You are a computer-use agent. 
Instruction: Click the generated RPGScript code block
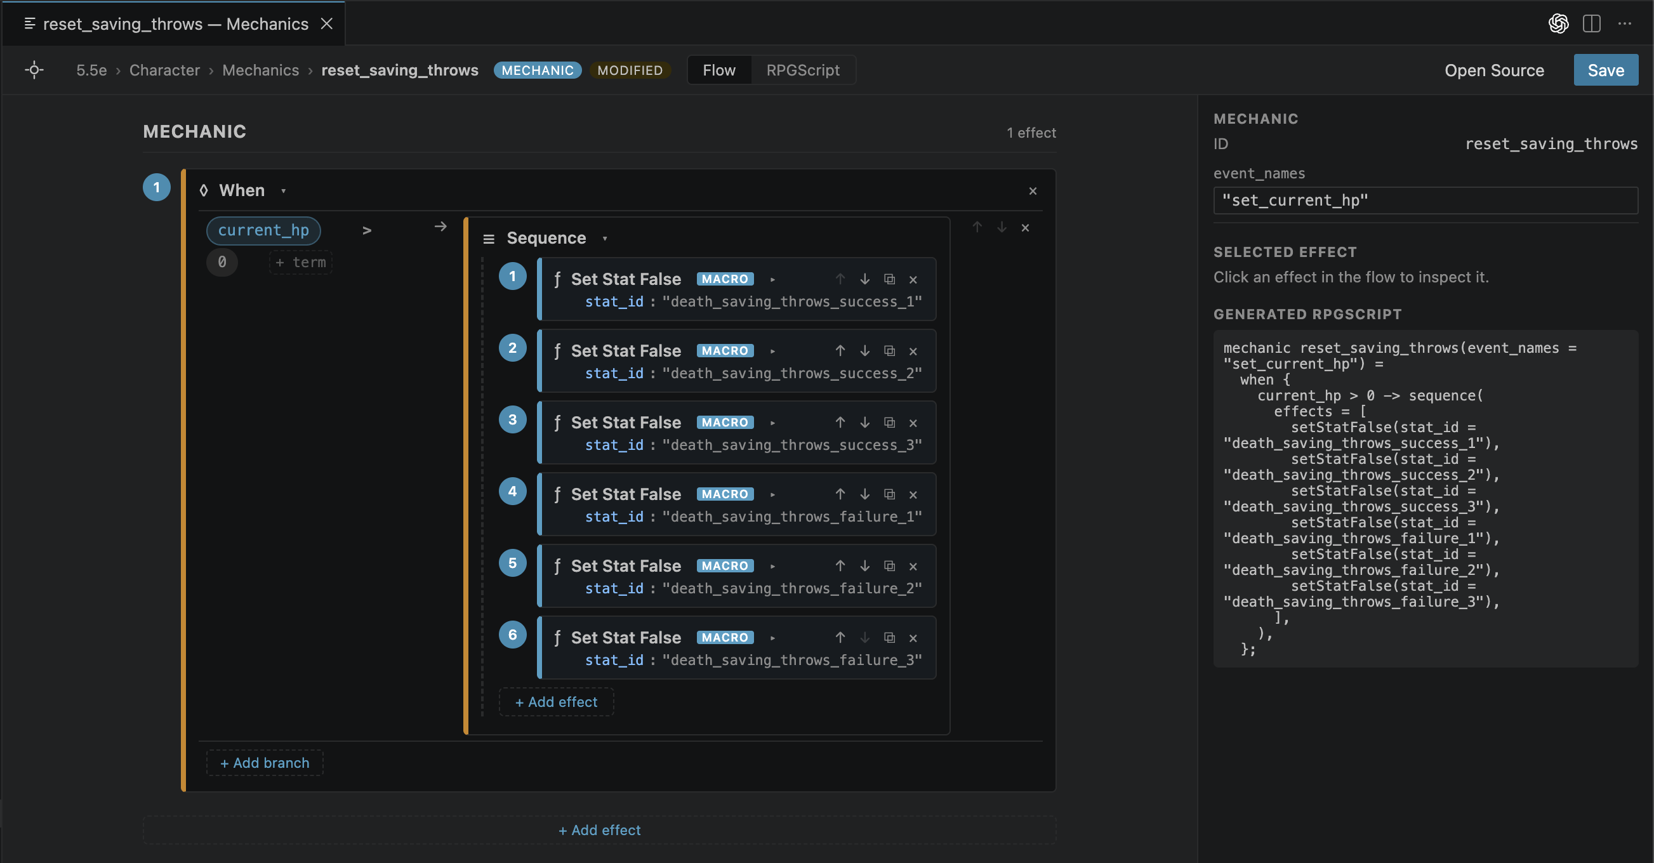(x=1426, y=499)
